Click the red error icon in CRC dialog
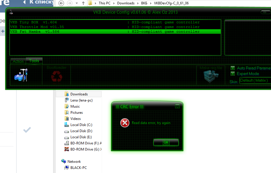Image resolution: width=271 pixels, height=173 pixels. [x=125, y=123]
